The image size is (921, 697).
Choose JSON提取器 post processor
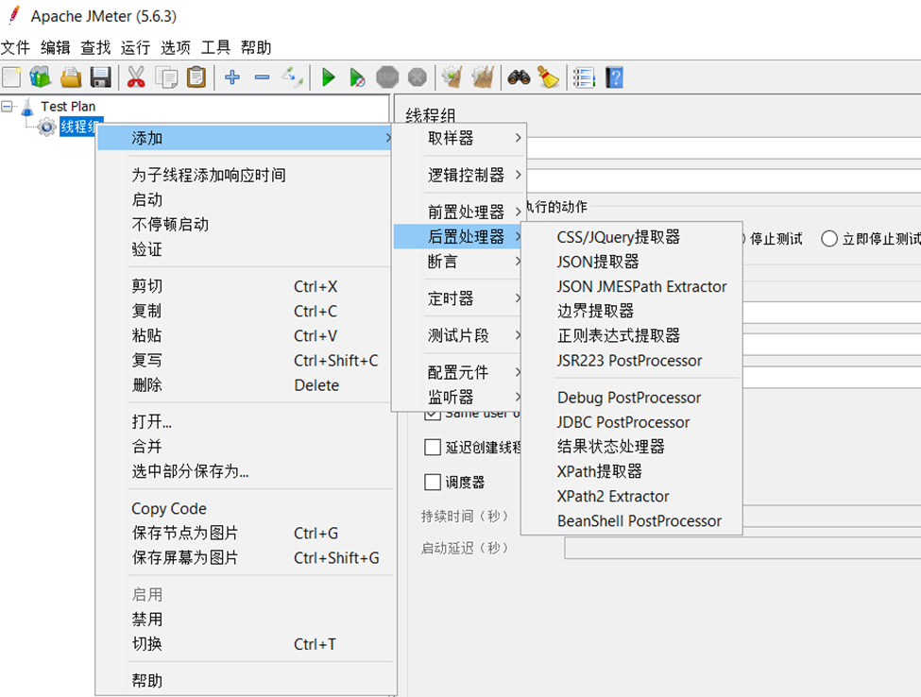[x=631, y=262]
